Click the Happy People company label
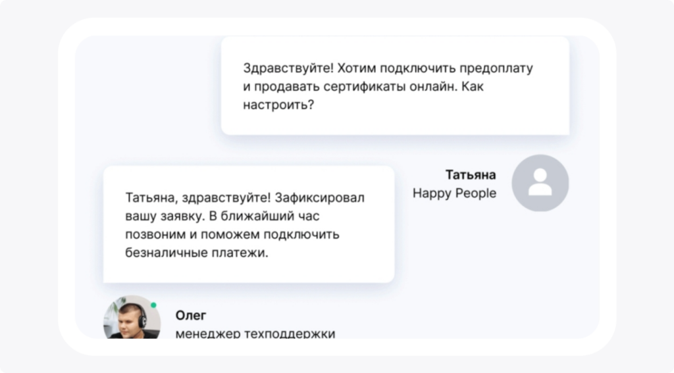Screen dimensions: 674x373 (x=454, y=193)
